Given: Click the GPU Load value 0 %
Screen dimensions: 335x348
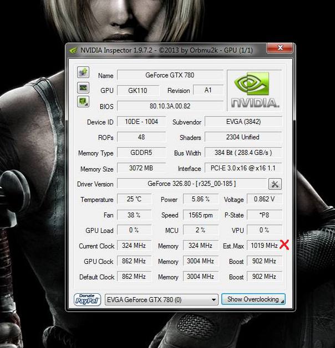Looking at the screenshot, I should point(134,230).
